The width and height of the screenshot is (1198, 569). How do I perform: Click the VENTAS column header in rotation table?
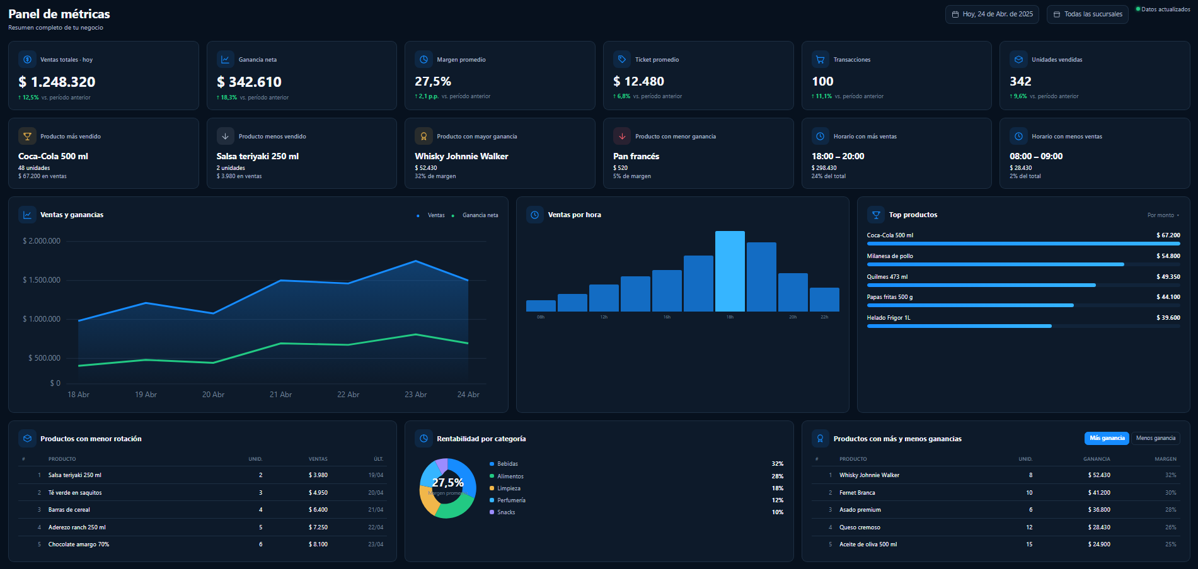(x=318, y=459)
